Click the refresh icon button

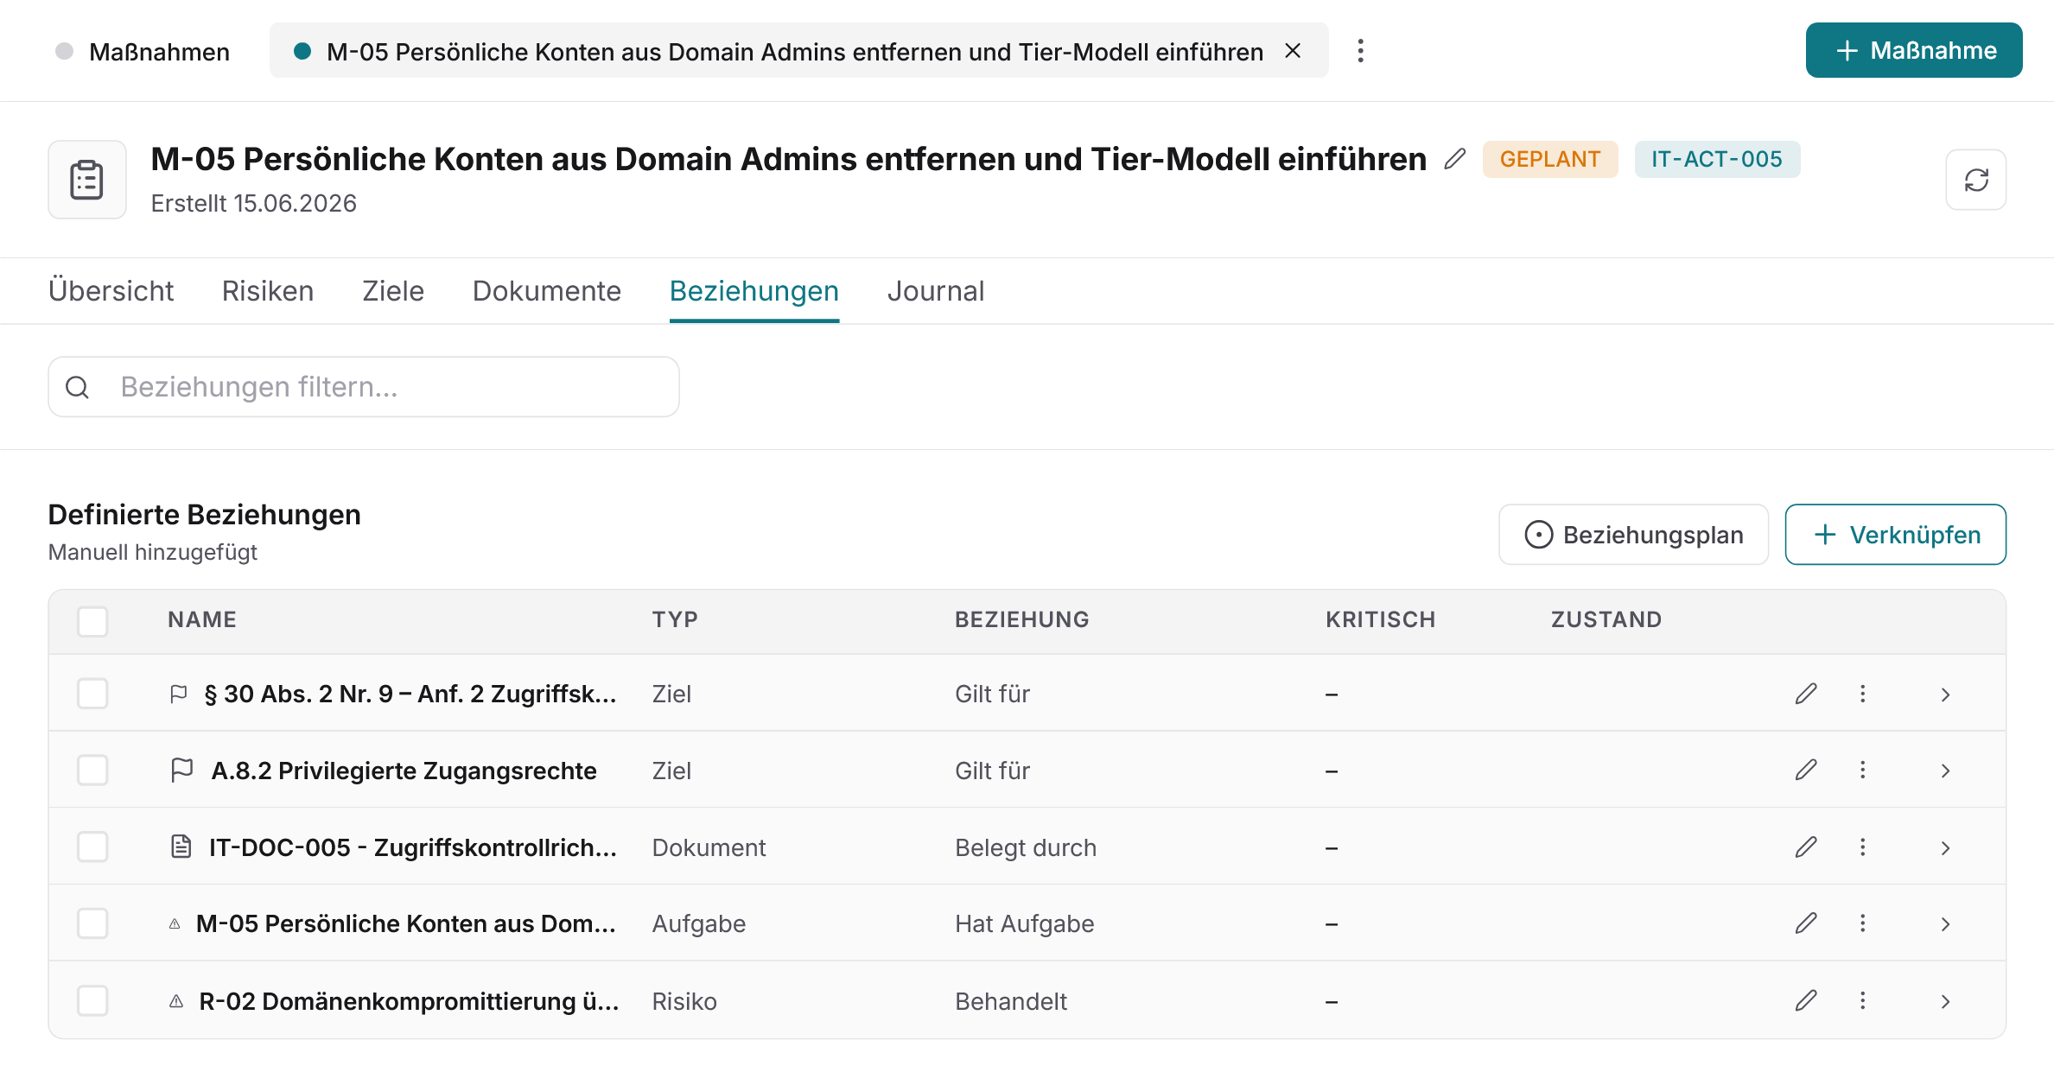point(1975,180)
